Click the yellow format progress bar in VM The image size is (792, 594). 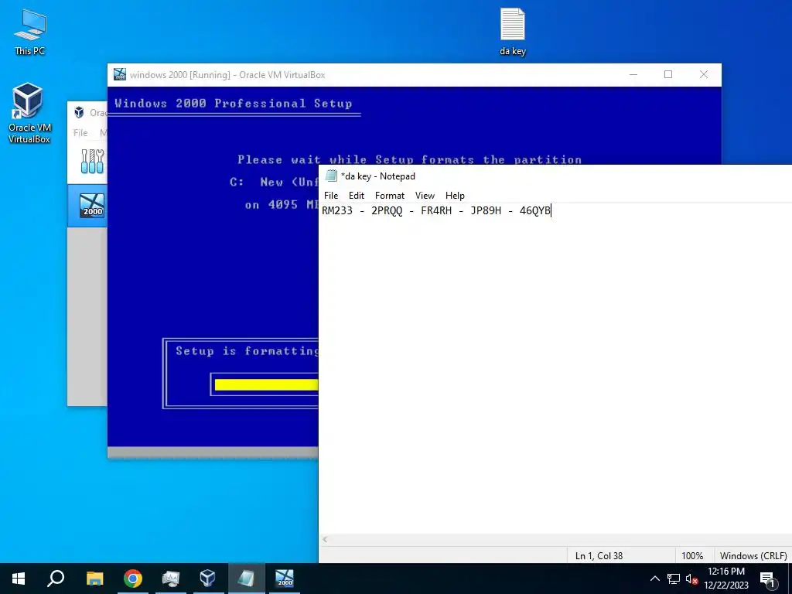point(266,385)
